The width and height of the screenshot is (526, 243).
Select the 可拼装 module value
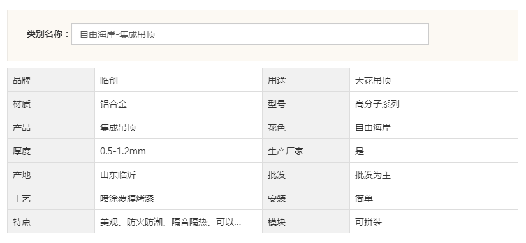369,222
